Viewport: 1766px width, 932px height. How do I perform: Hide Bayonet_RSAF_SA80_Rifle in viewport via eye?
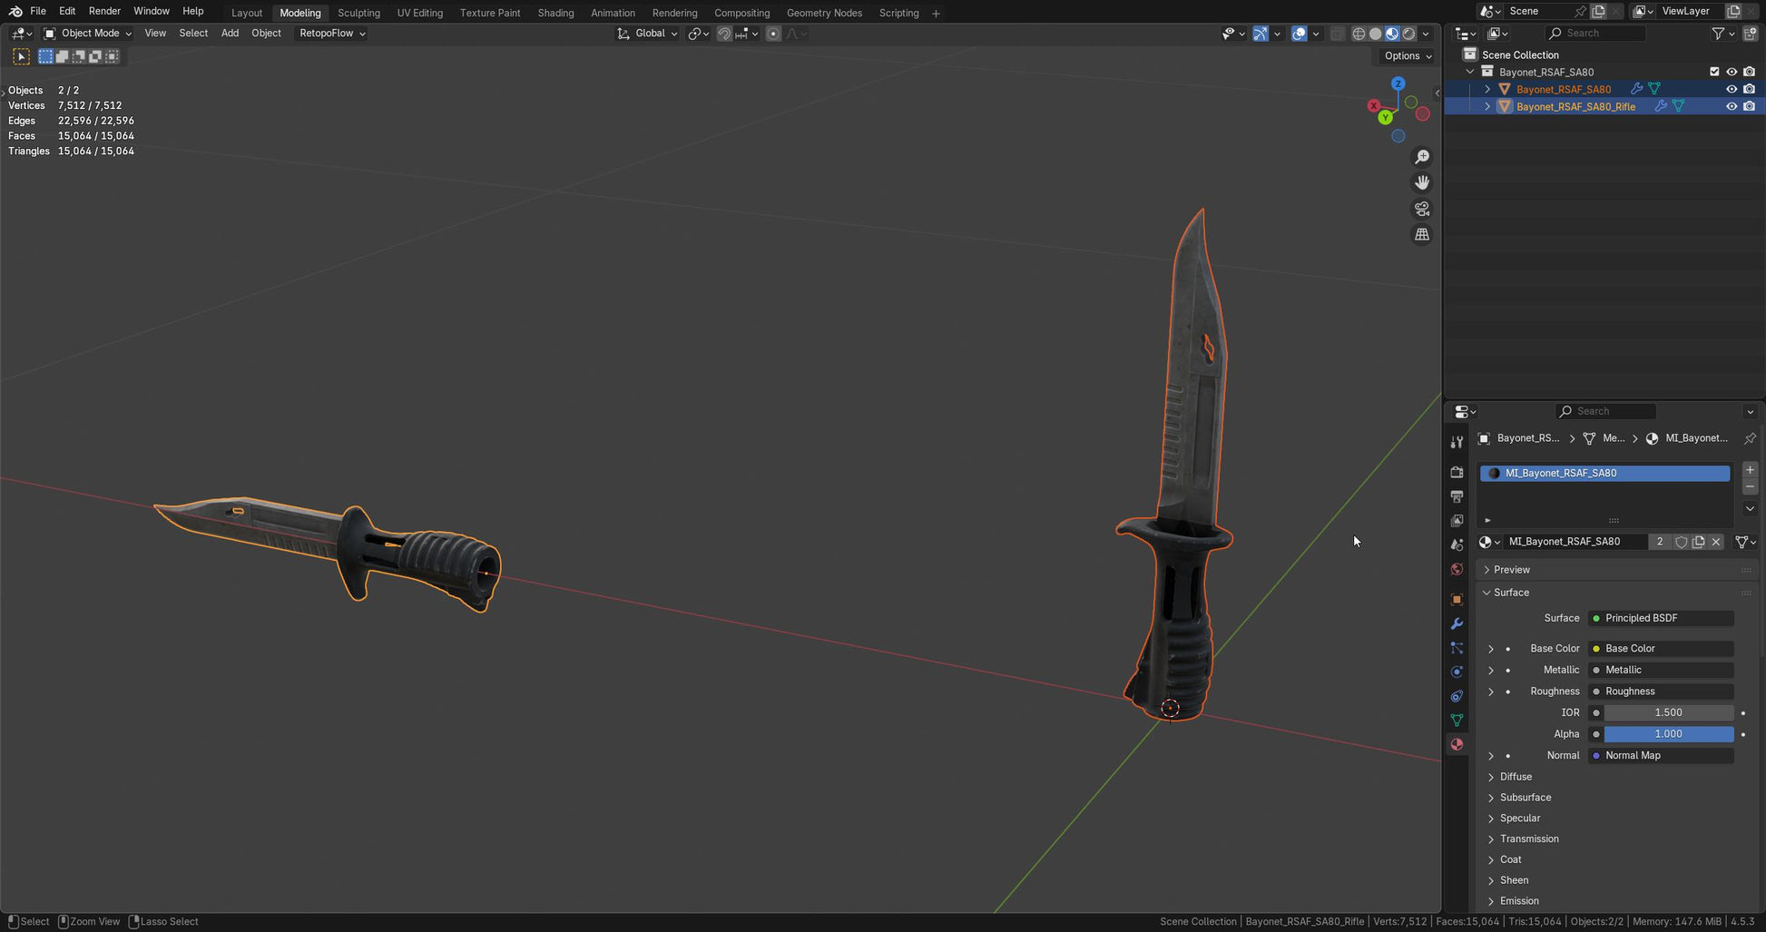tap(1732, 106)
